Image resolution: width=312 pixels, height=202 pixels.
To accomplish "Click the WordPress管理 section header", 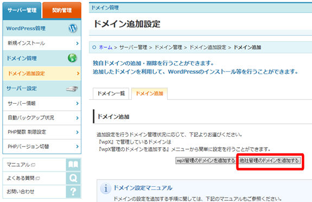I will click(42, 28).
